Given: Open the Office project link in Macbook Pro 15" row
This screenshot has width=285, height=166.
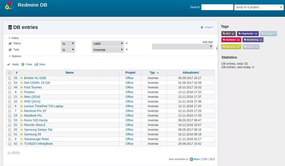Looking at the screenshot, I should (x=129, y=111).
